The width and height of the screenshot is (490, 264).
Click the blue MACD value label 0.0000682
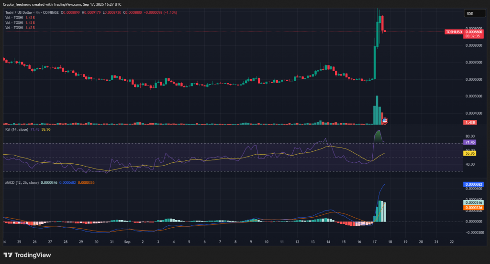(473, 184)
